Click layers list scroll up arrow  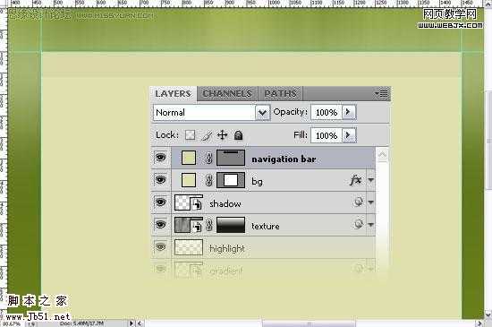click(x=382, y=155)
